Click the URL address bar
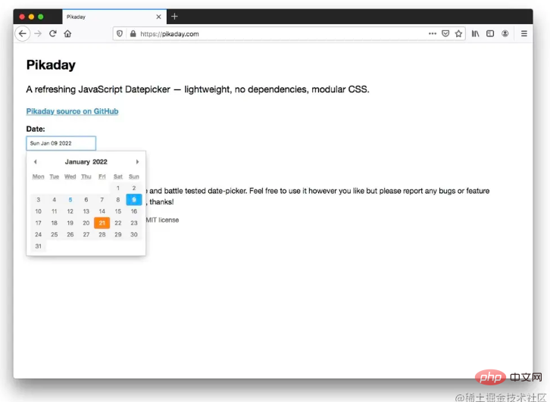The height and width of the screenshot is (402, 550). pos(273,33)
